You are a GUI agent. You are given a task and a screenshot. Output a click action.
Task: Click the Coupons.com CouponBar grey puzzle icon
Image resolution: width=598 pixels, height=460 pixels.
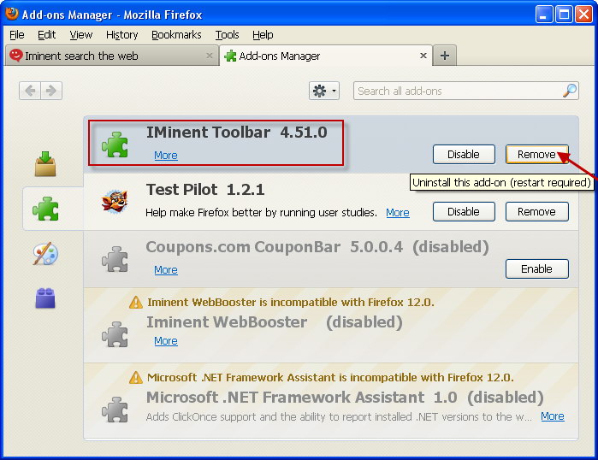[115, 259]
